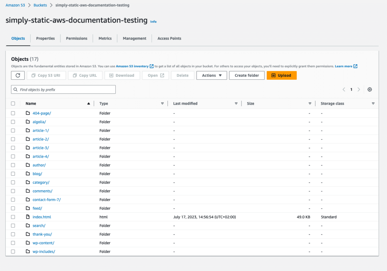
Task: Select the index.html row checkbox
Action: [13, 217]
